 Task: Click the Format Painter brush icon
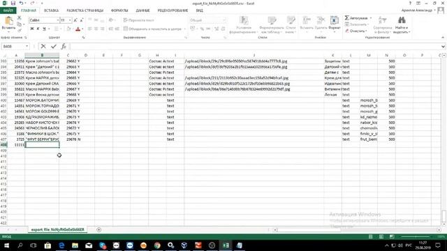click(19, 30)
